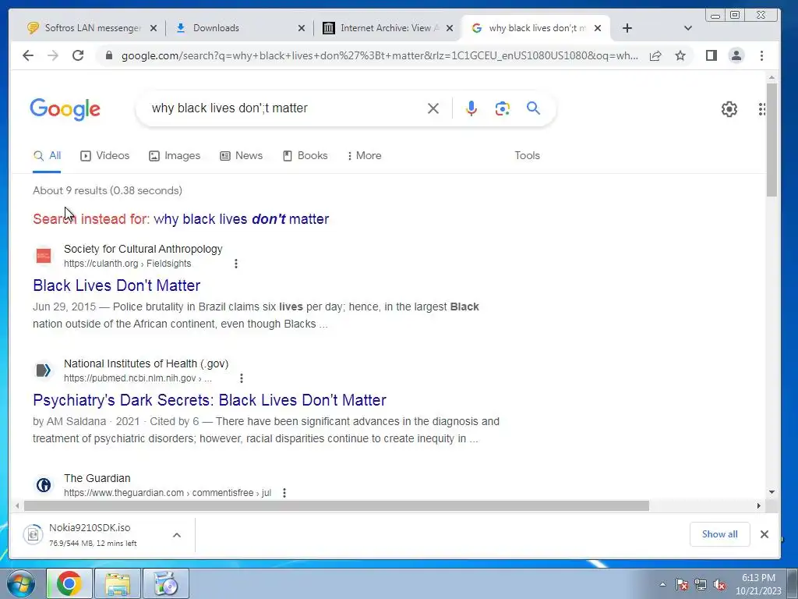Open a new browser tab
Screen dimensions: 798x599
(x=627, y=28)
